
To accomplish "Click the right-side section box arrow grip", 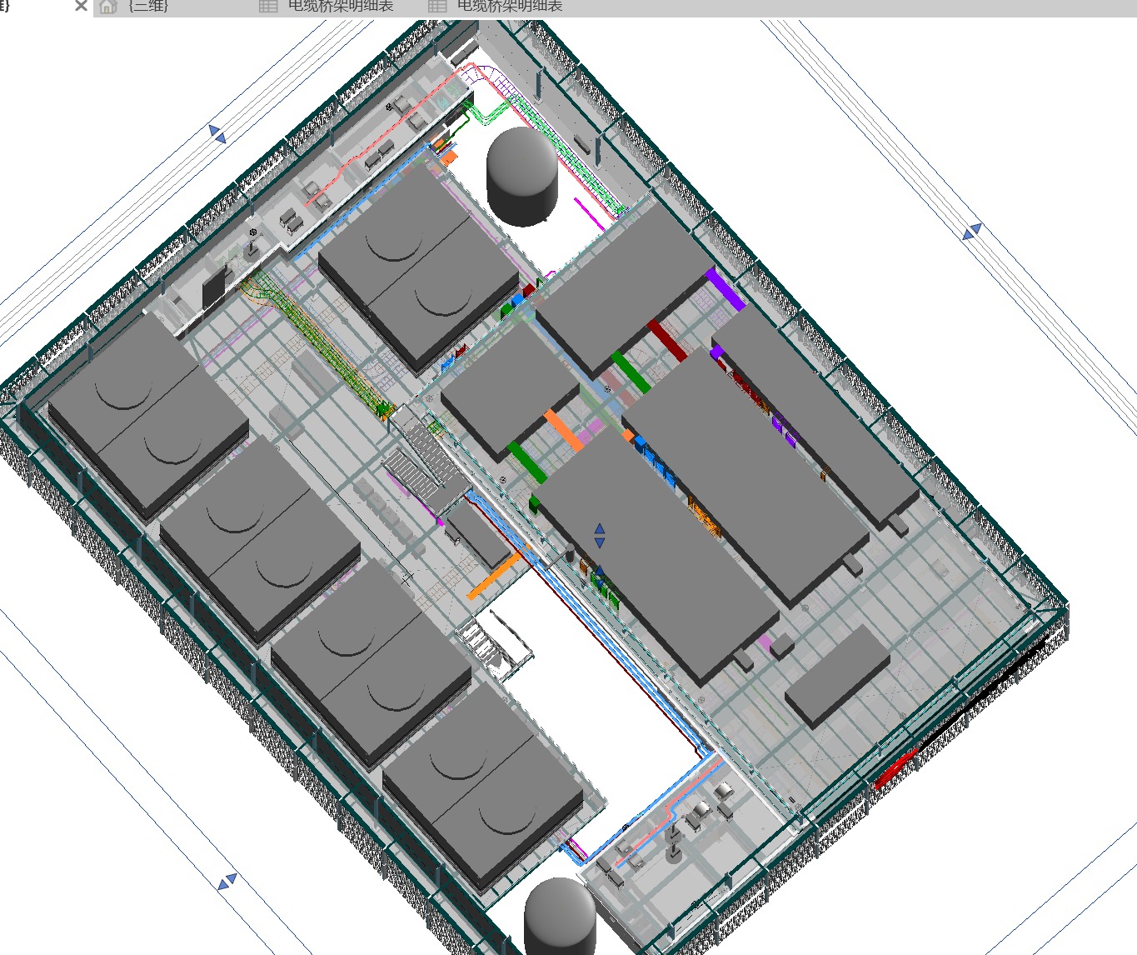I will (x=972, y=232).
